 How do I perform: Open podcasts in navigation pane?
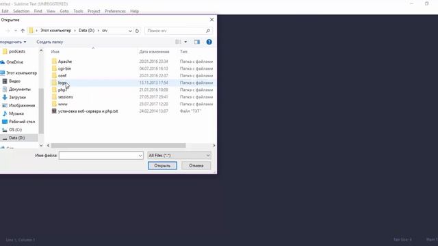[x=17, y=51]
